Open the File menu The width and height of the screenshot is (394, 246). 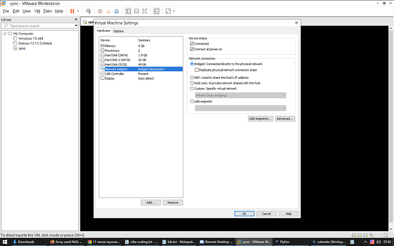[6, 11]
